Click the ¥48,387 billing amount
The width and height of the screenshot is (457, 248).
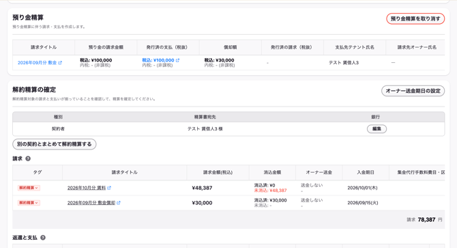click(x=202, y=188)
